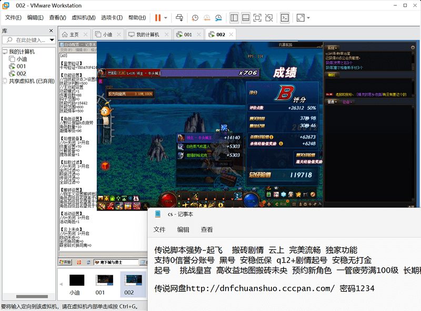Click the green book icon in game menu

pyautogui.click(x=269, y=194)
